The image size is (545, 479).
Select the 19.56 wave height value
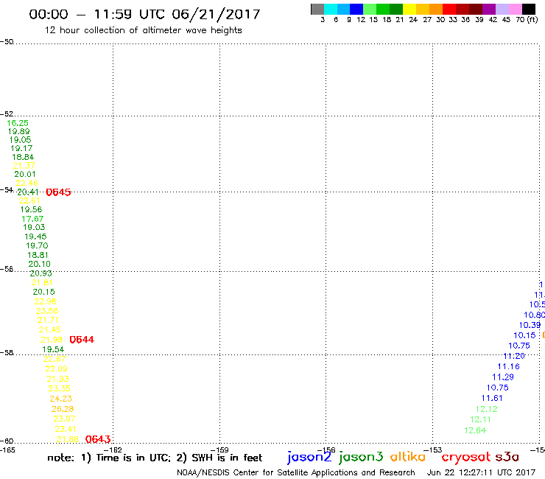click(31, 209)
